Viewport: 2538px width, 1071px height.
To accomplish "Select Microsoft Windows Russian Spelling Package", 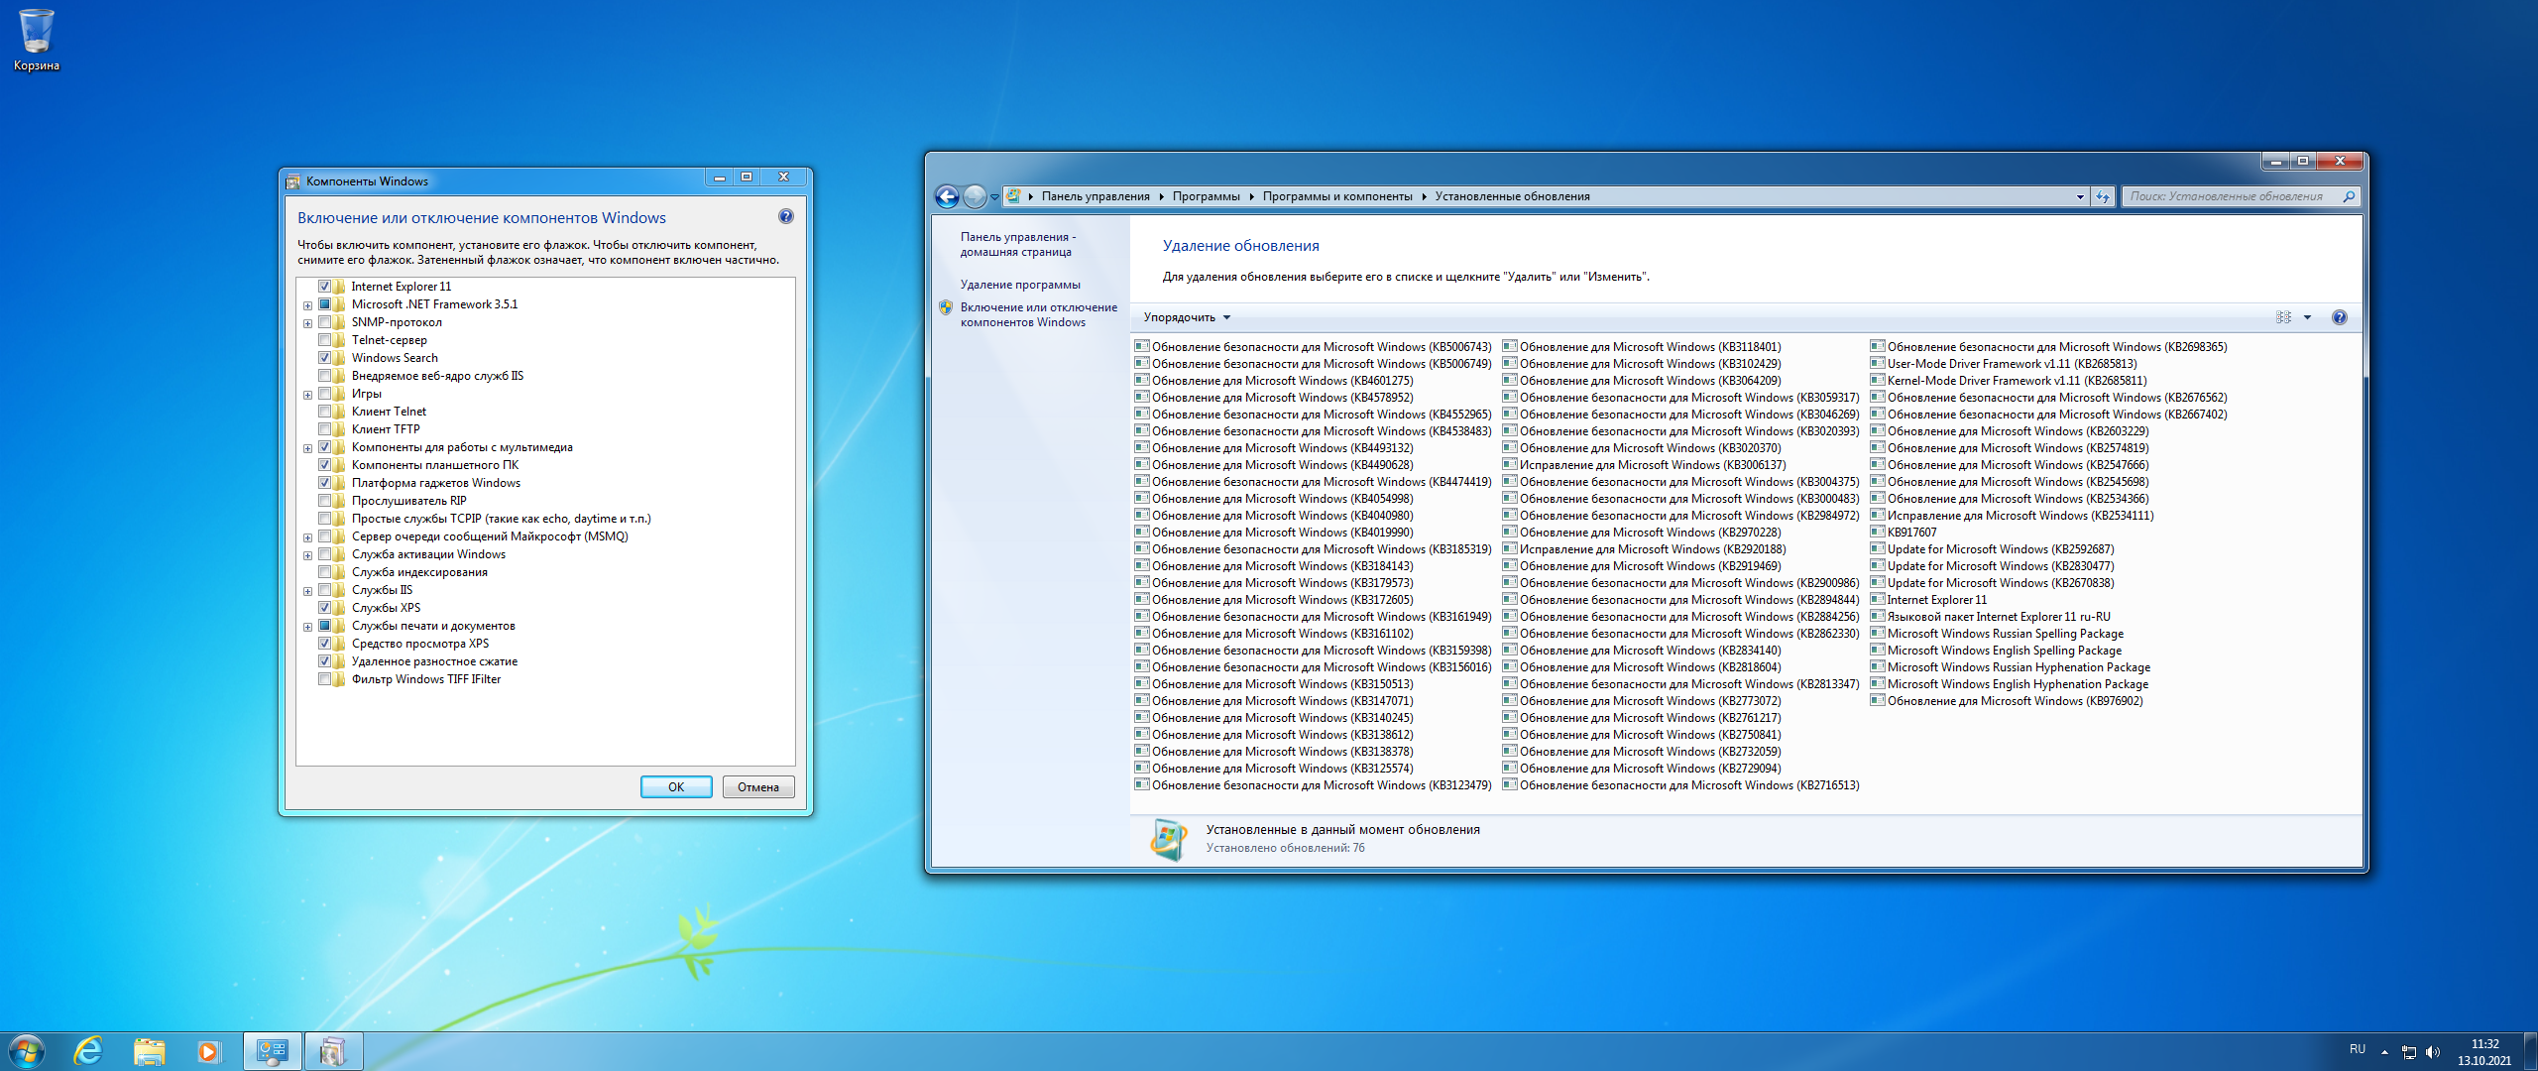I will pos(1997,633).
